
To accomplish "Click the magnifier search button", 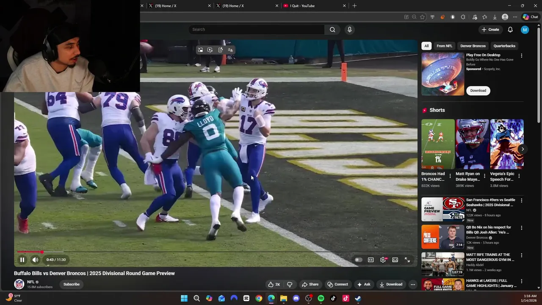I will click(x=332, y=29).
